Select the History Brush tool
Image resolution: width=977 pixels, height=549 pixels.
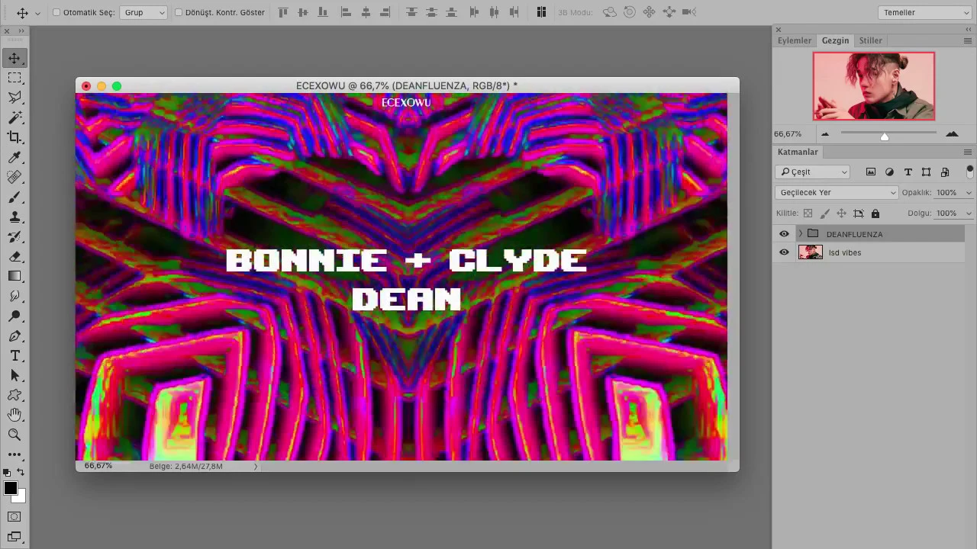pos(15,236)
